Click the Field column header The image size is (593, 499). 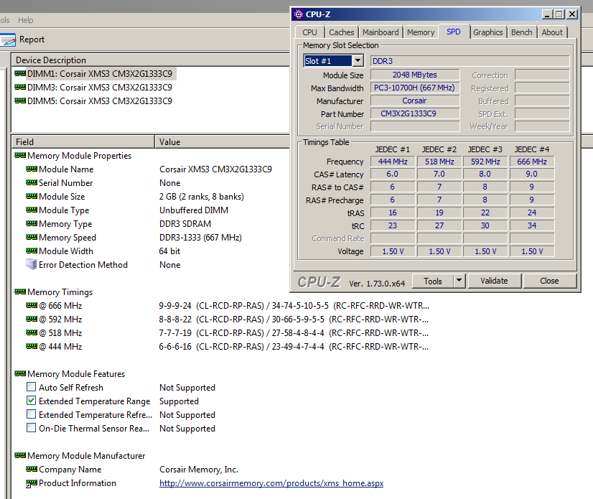point(83,142)
